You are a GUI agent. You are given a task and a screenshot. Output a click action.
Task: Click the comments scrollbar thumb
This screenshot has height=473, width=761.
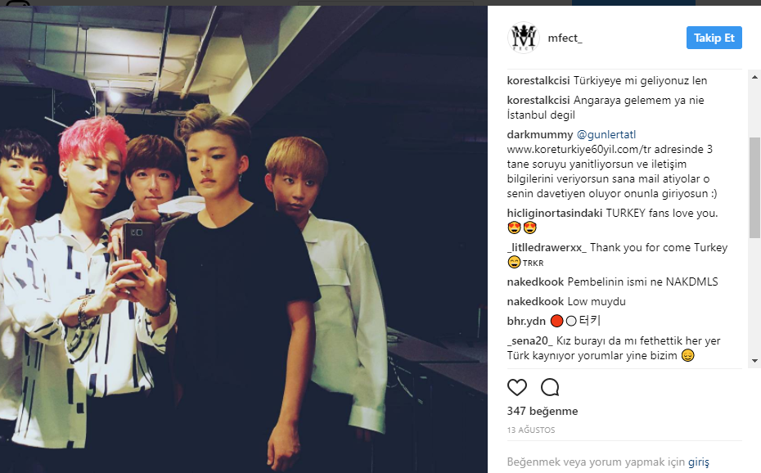[x=754, y=187]
